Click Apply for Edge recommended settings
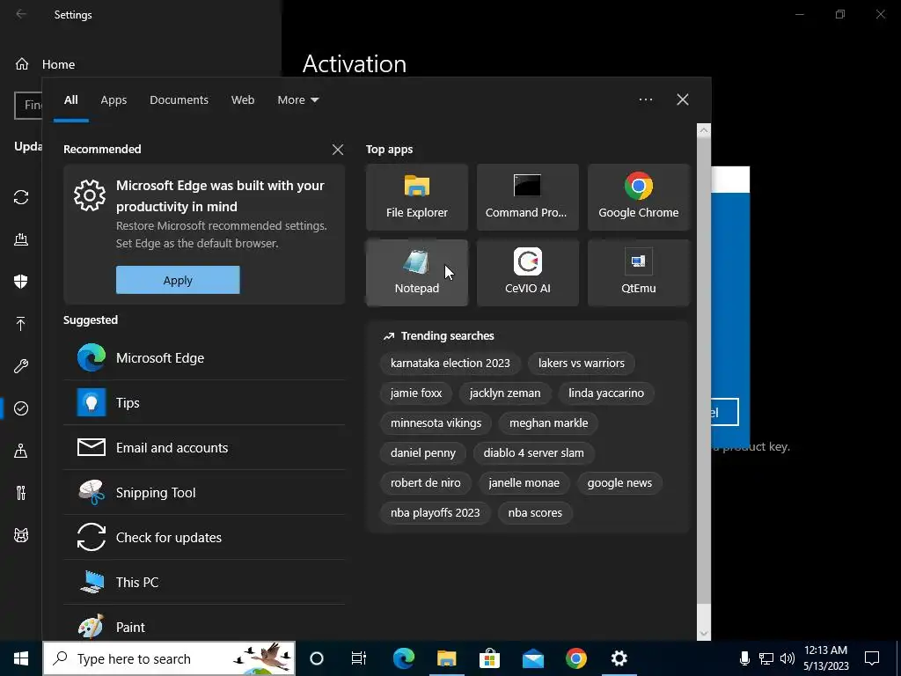 click(178, 280)
